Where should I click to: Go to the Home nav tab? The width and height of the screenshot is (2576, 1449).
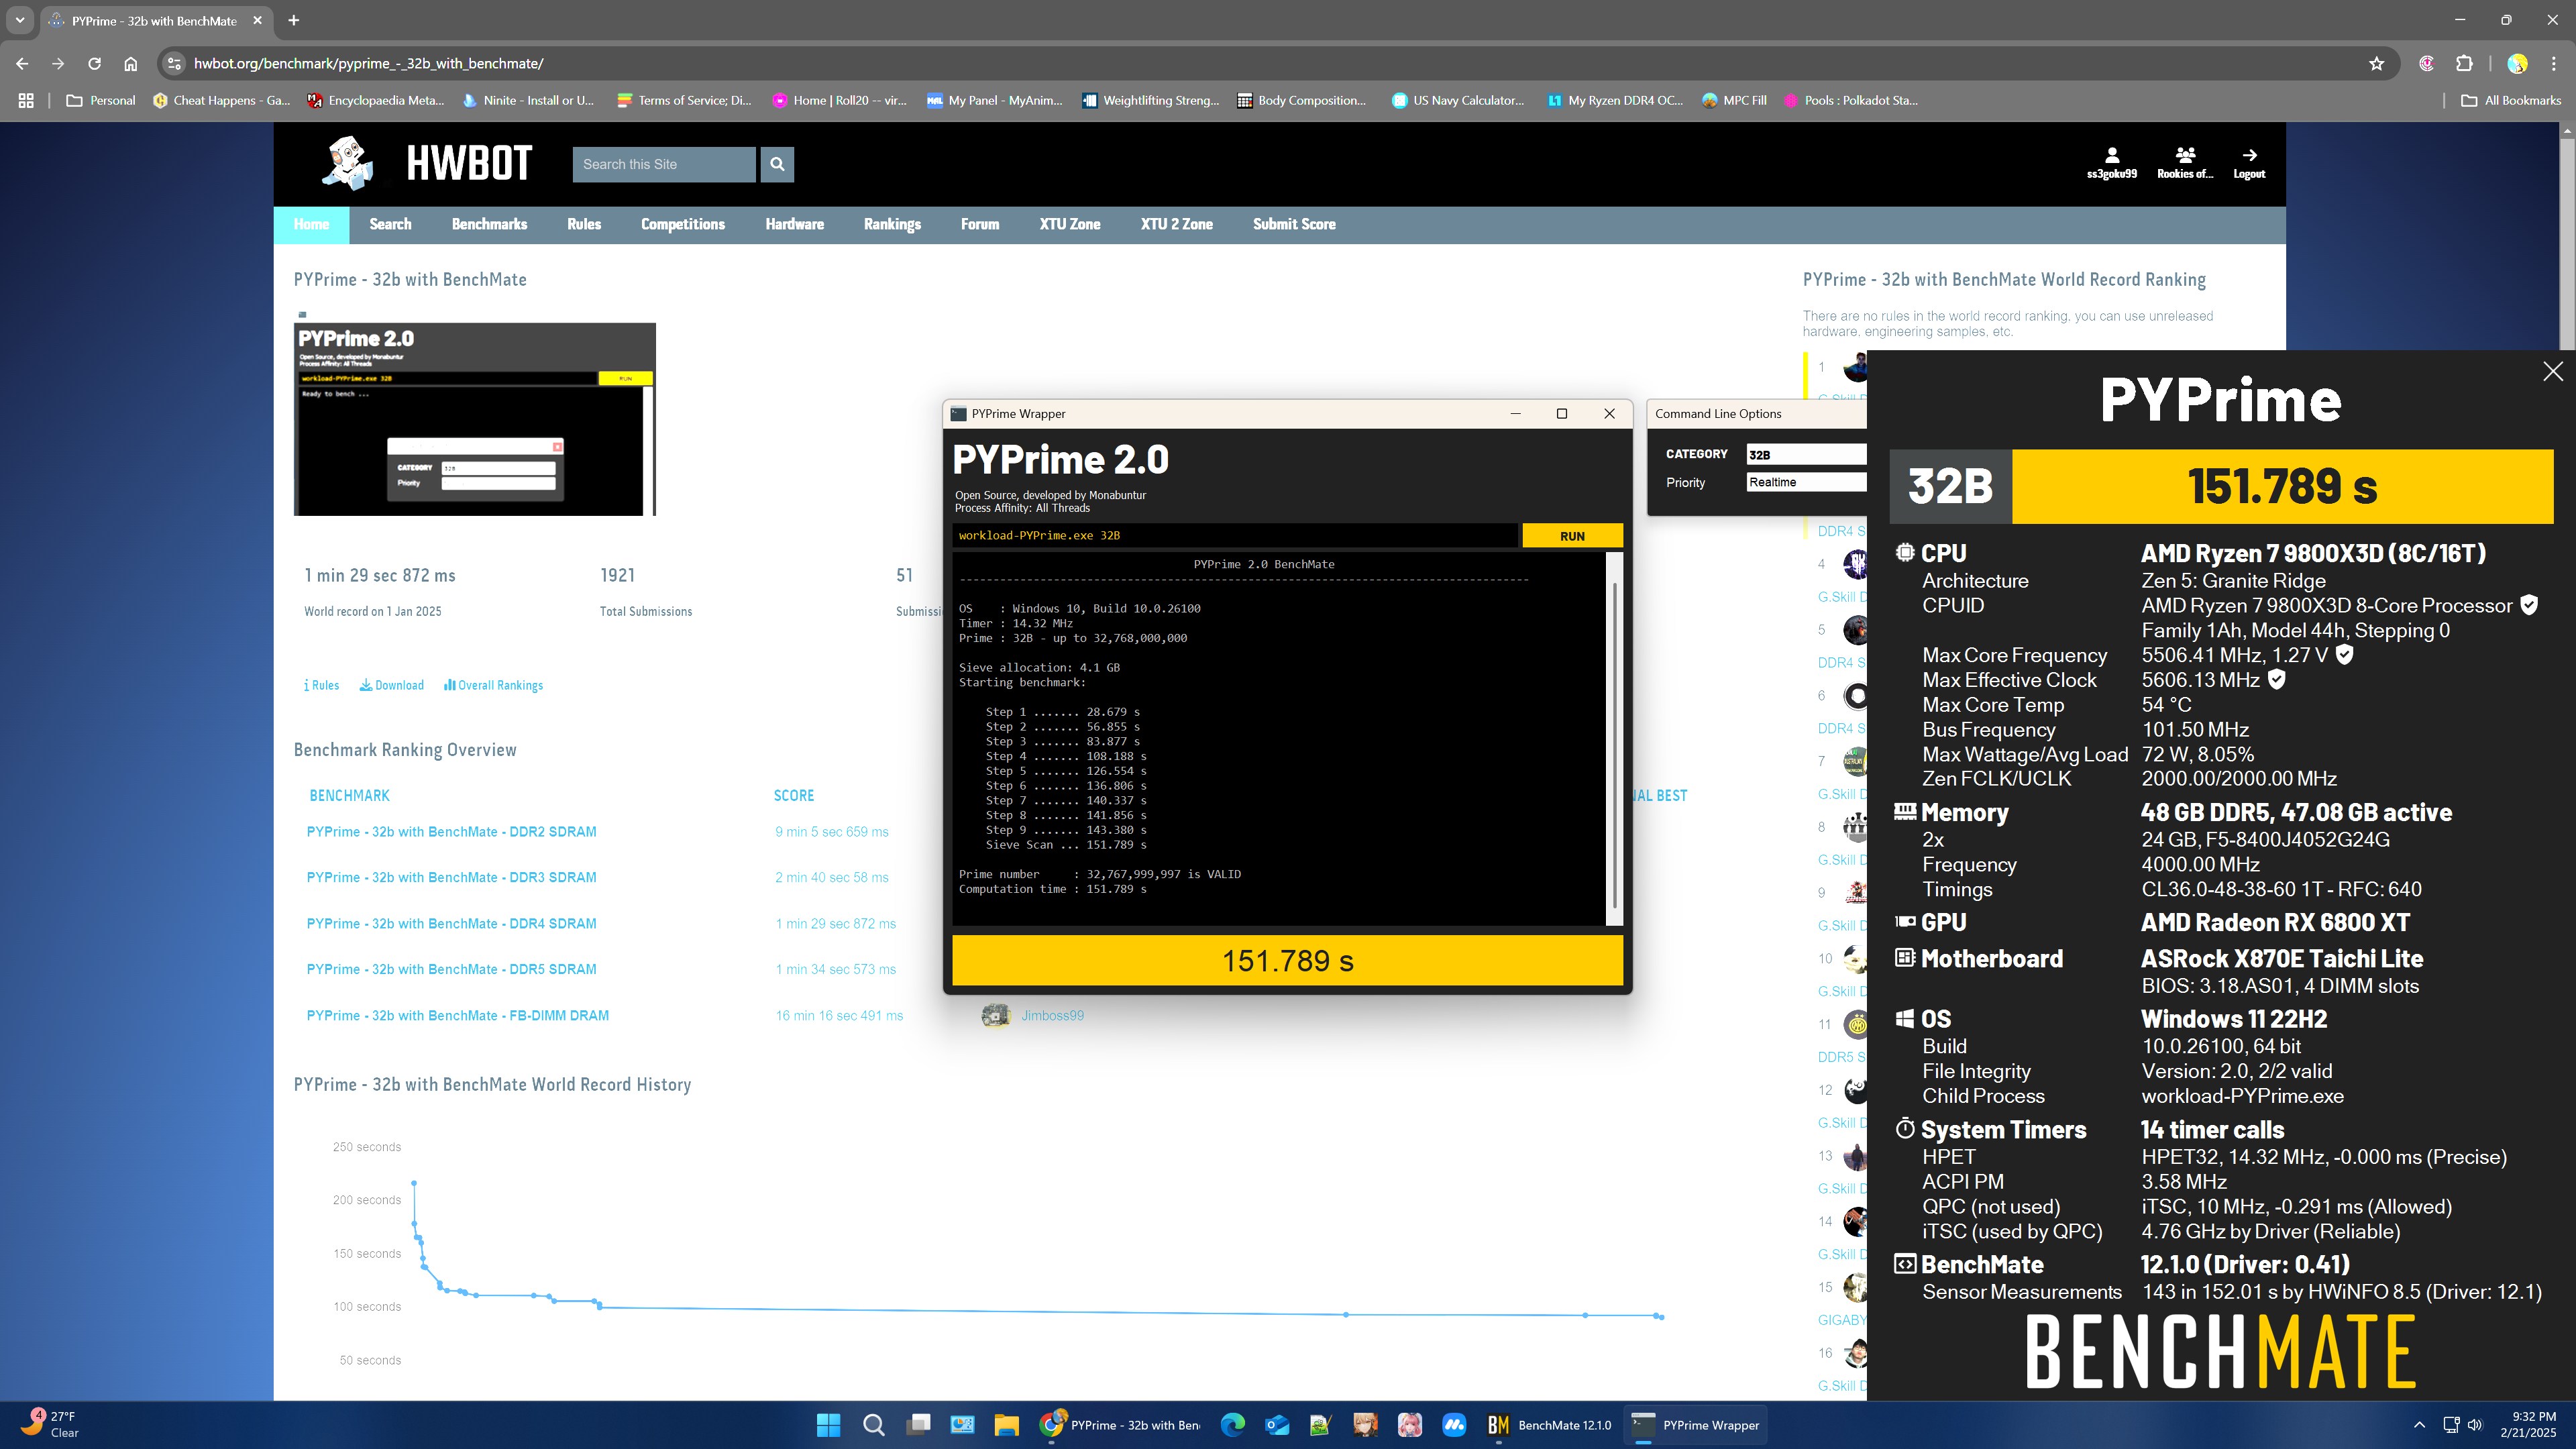[x=311, y=224]
